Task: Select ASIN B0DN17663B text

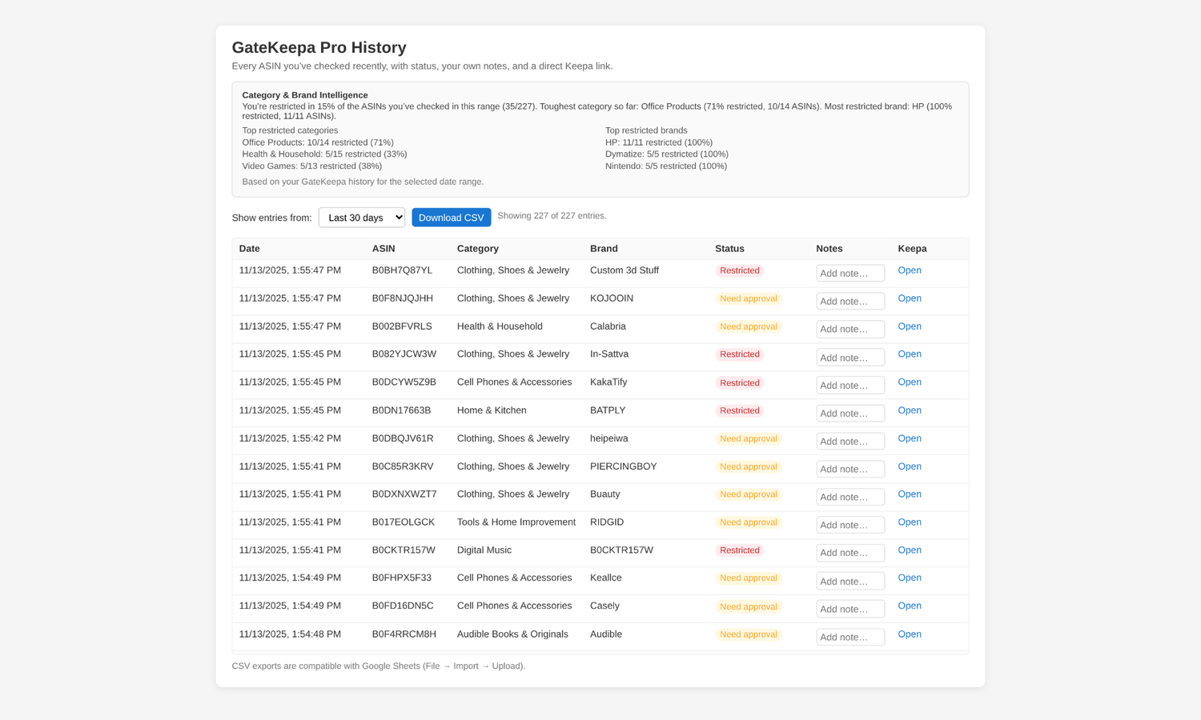Action: (x=401, y=410)
